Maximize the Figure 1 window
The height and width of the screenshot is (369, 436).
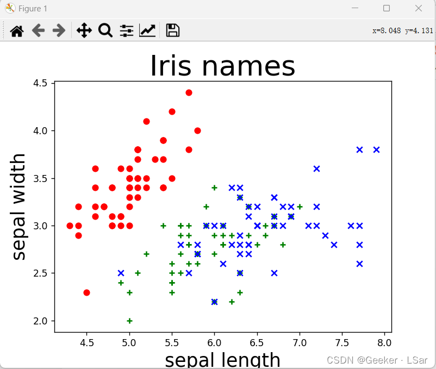387,8
